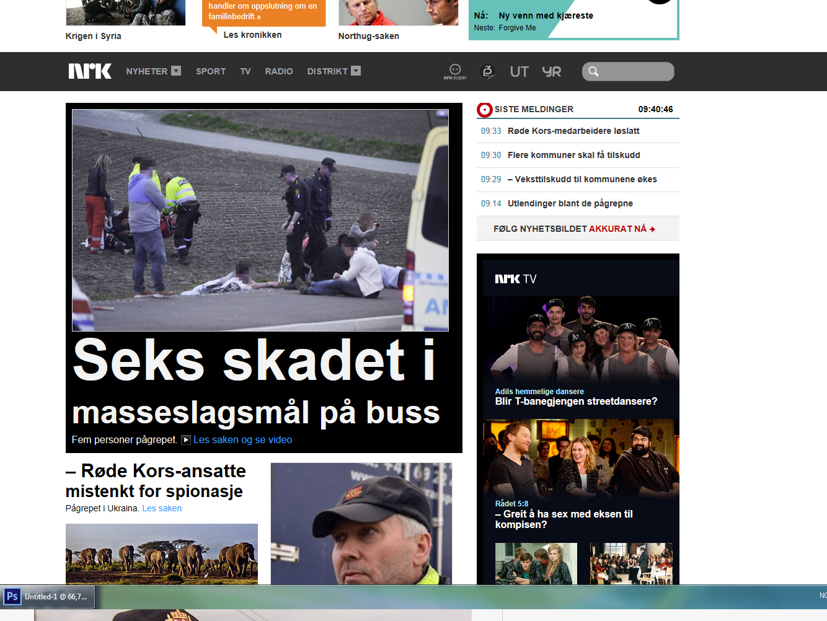Open the 'Blir T-banegjengen streetdansere?' TV promo
Image resolution: width=827 pixels, height=621 pixels.
click(x=576, y=401)
